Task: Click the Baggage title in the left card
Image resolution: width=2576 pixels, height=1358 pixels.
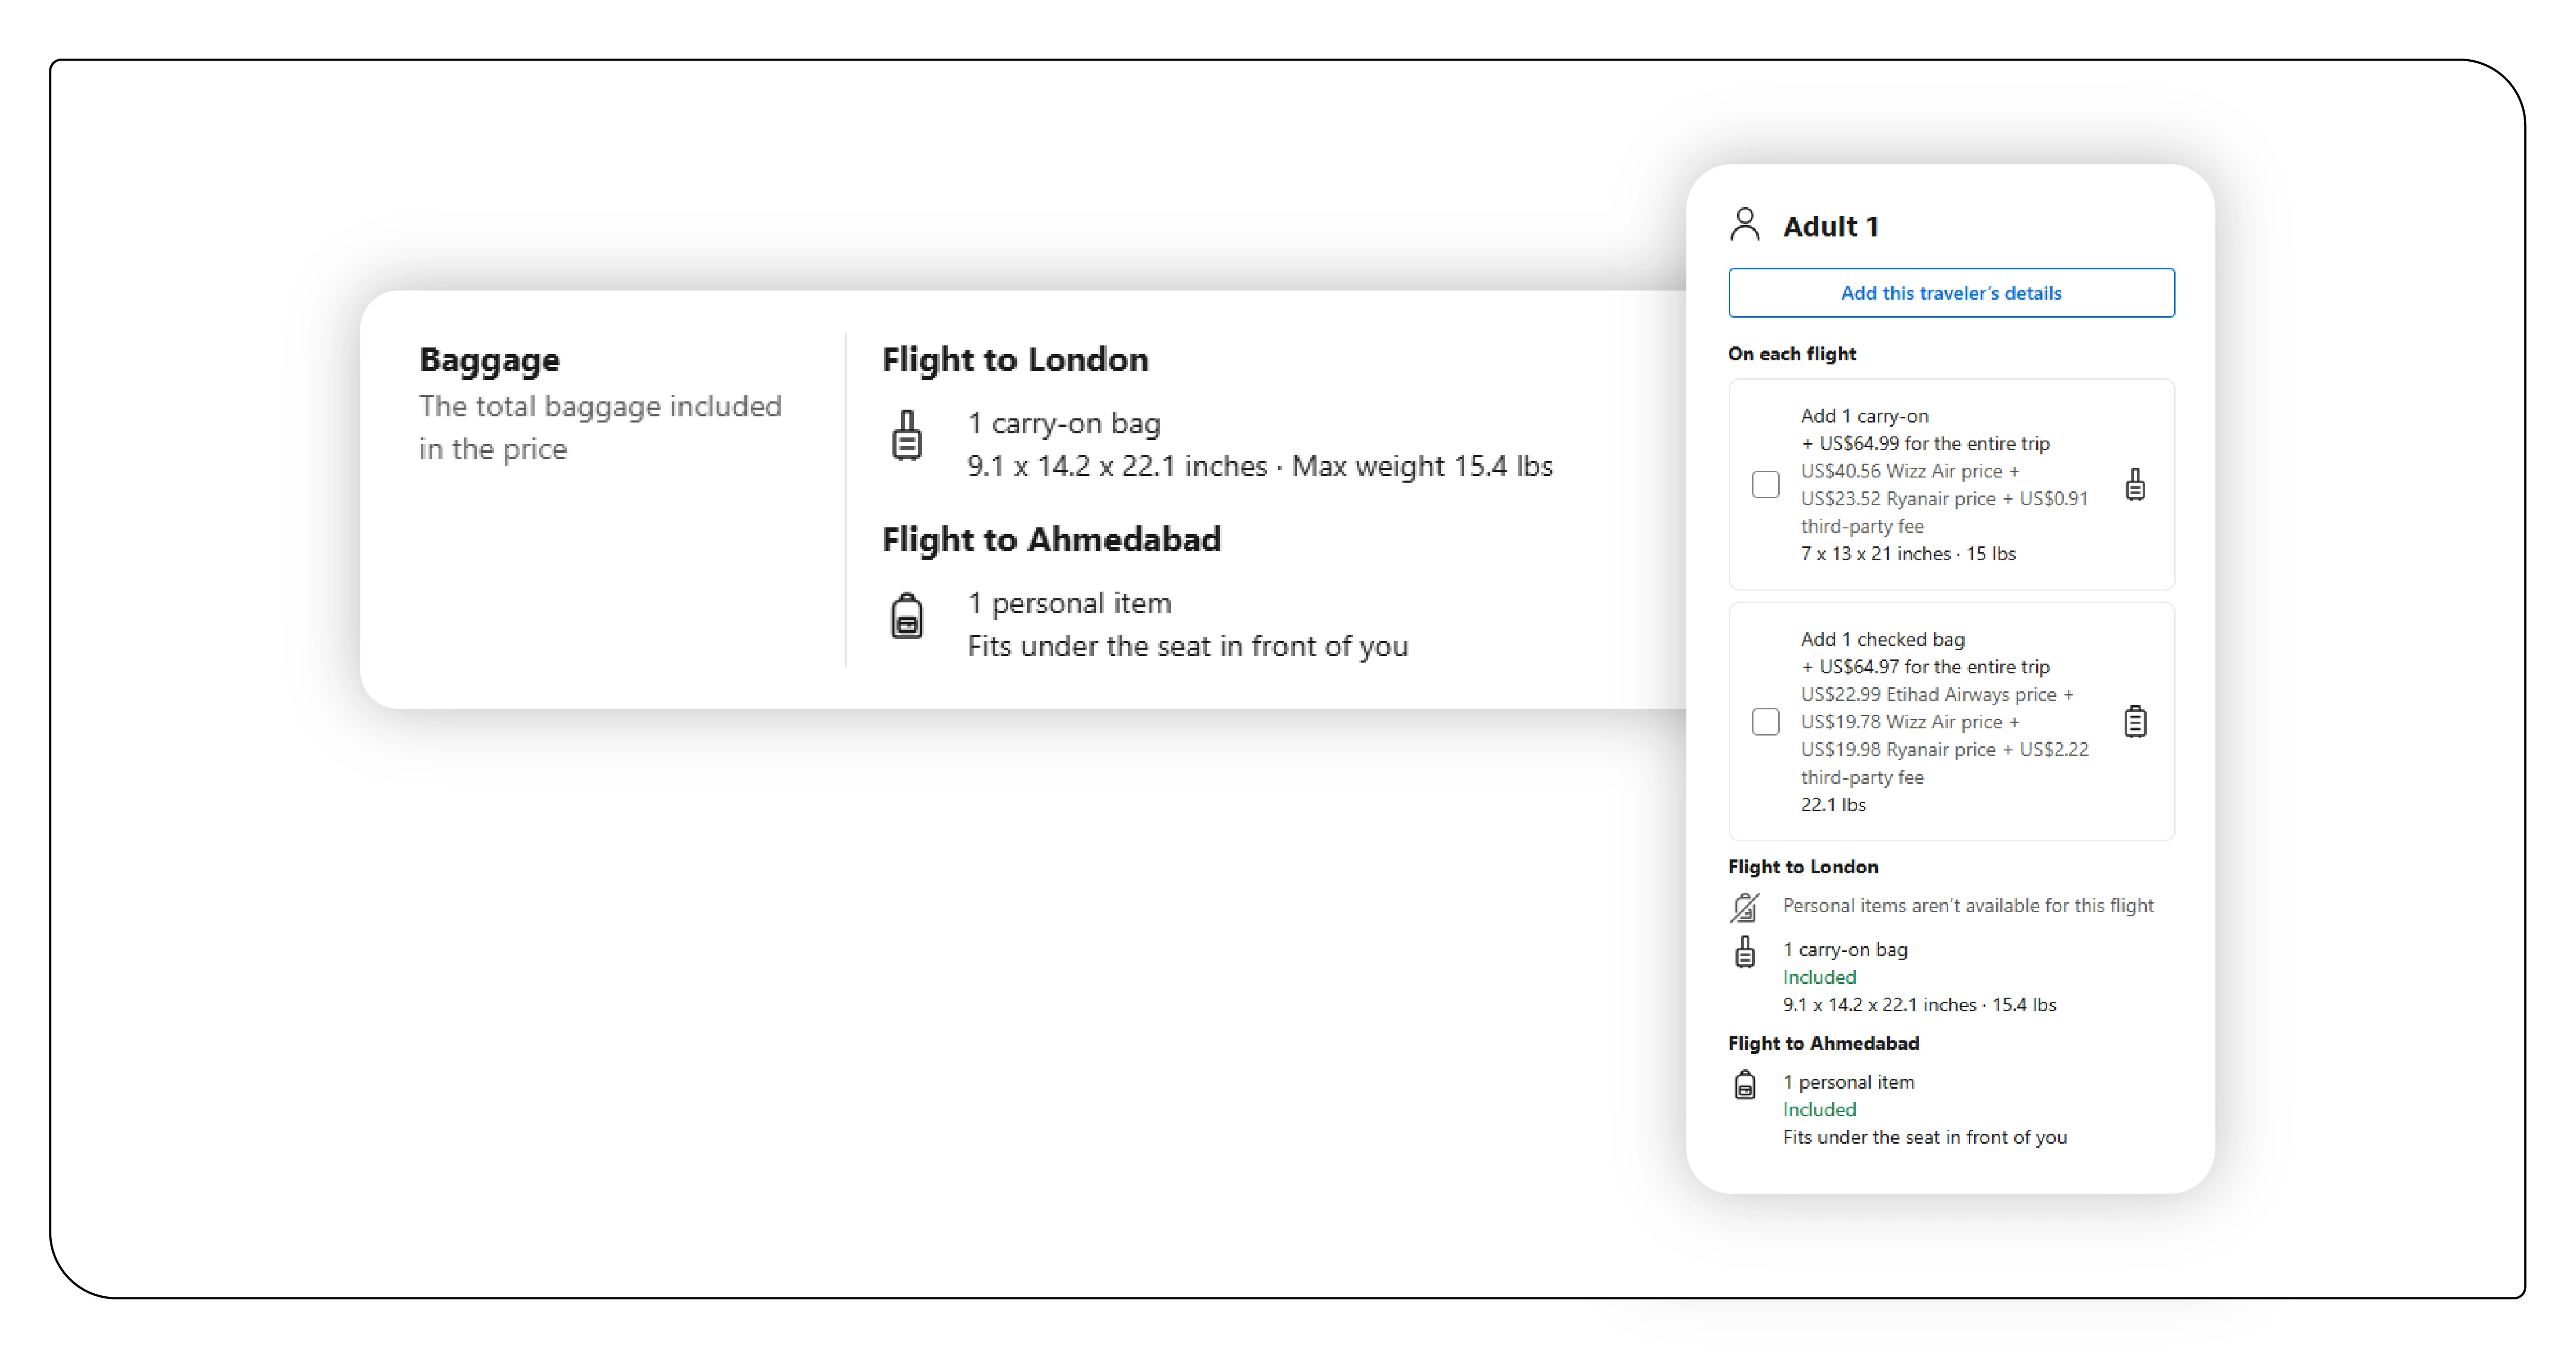Action: [x=489, y=360]
